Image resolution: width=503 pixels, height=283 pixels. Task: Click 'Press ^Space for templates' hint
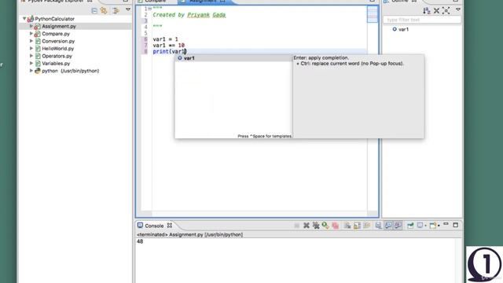pos(265,136)
